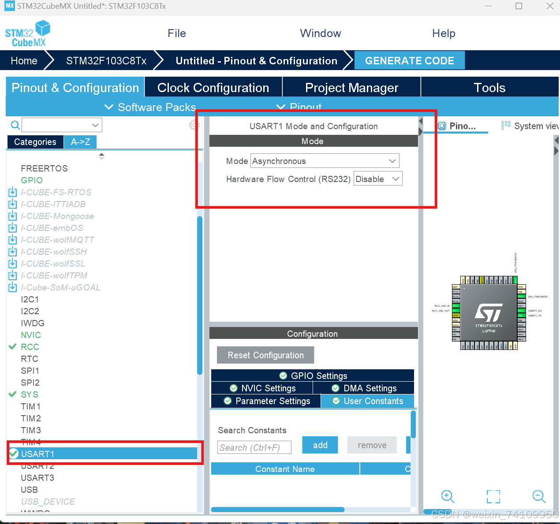560x524 pixels.
Task: Click download icon next to I-CUBE-ITTIADB
Action: tap(13, 204)
